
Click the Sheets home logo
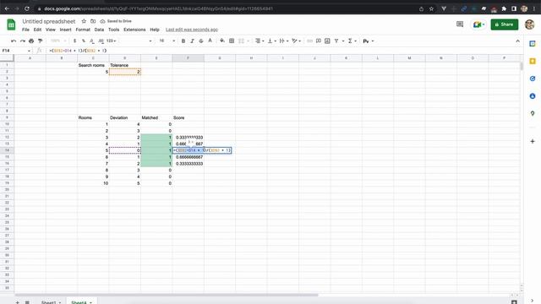click(11, 24)
